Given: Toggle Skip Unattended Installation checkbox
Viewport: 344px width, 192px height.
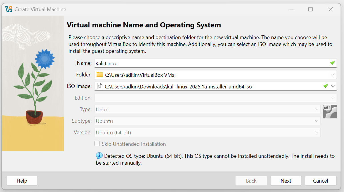Looking at the screenshot, I should [x=97, y=144].
